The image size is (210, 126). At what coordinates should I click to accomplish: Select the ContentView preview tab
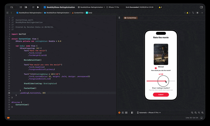point(130,18)
